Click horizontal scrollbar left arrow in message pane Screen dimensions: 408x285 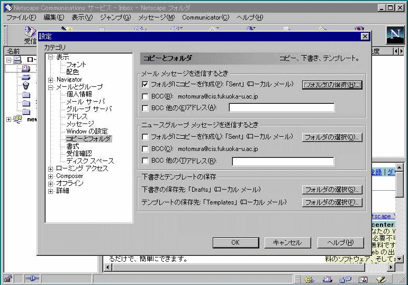click(x=108, y=268)
